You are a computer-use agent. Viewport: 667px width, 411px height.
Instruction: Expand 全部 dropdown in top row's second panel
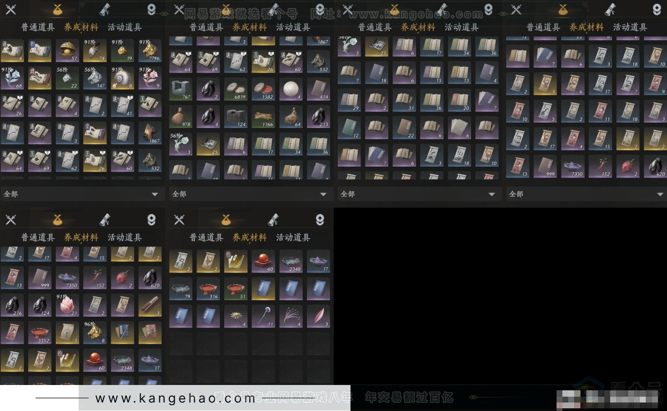click(x=250, y=194)
